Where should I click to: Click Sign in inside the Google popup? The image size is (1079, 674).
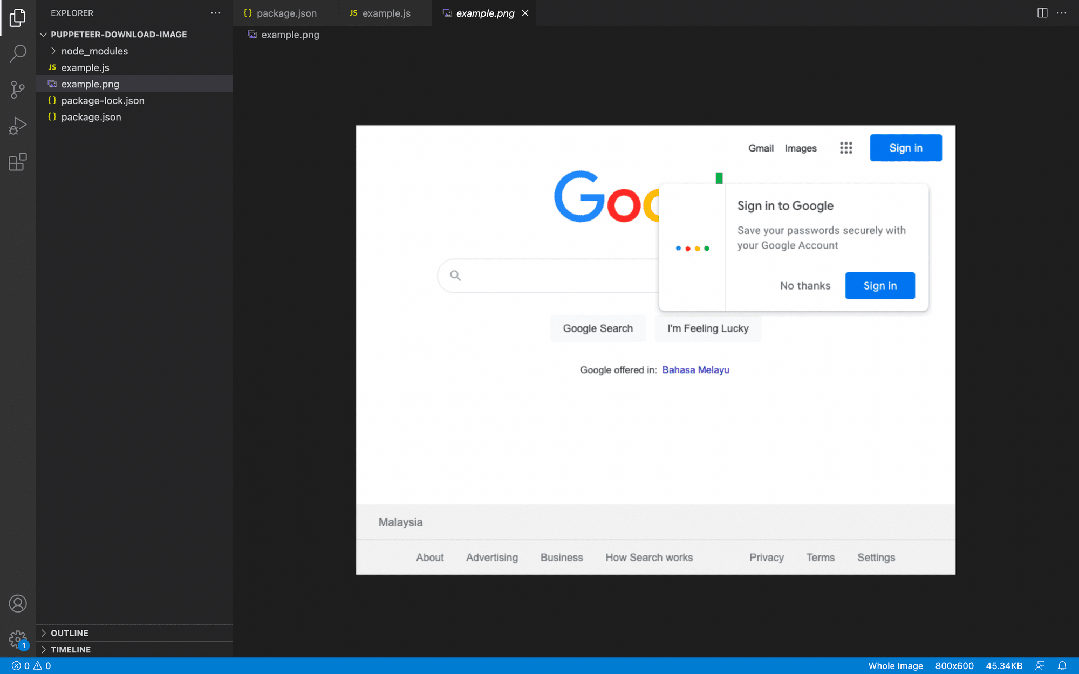click(x=880, y=286)
